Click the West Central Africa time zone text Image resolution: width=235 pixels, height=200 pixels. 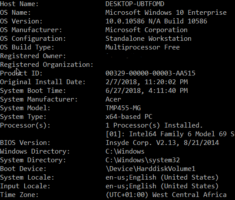189,195
